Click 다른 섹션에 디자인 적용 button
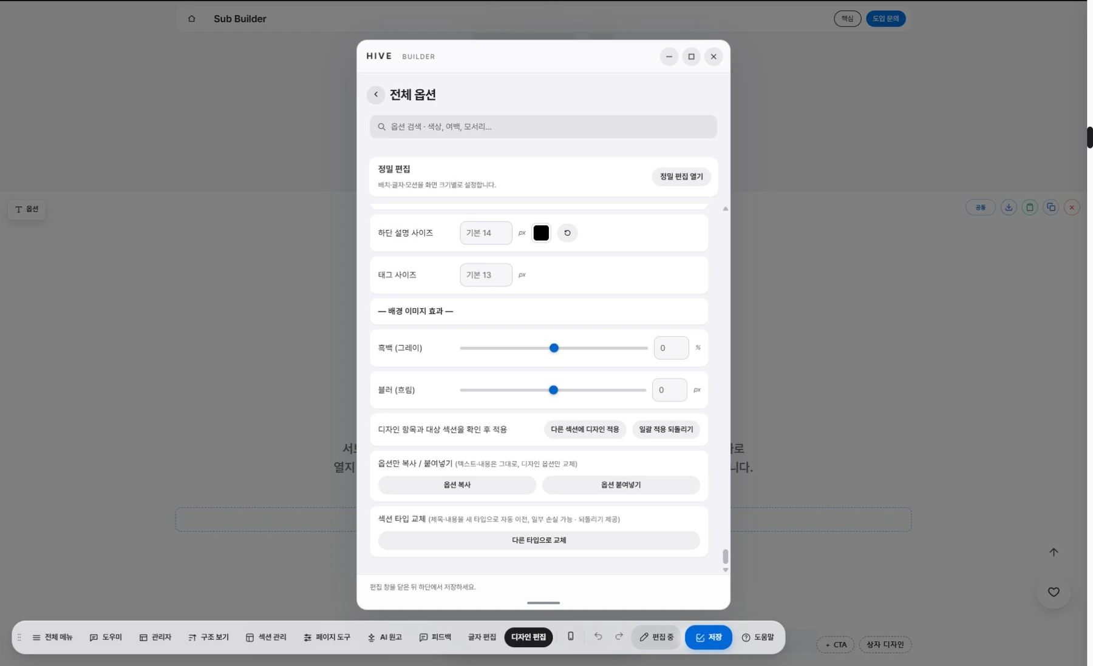The height and width of the screenshot is (666, 1093). click(x=585, y=429)
